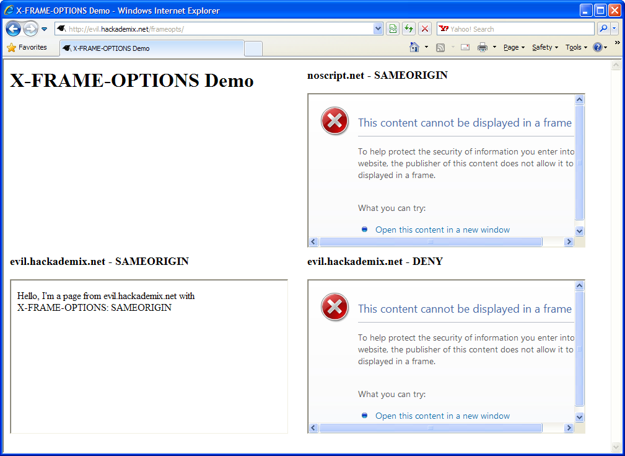The image size is (625, 456).
Task: Select the X-FRAME-OPTIONS Demo tab
Action: click(152, 48)
